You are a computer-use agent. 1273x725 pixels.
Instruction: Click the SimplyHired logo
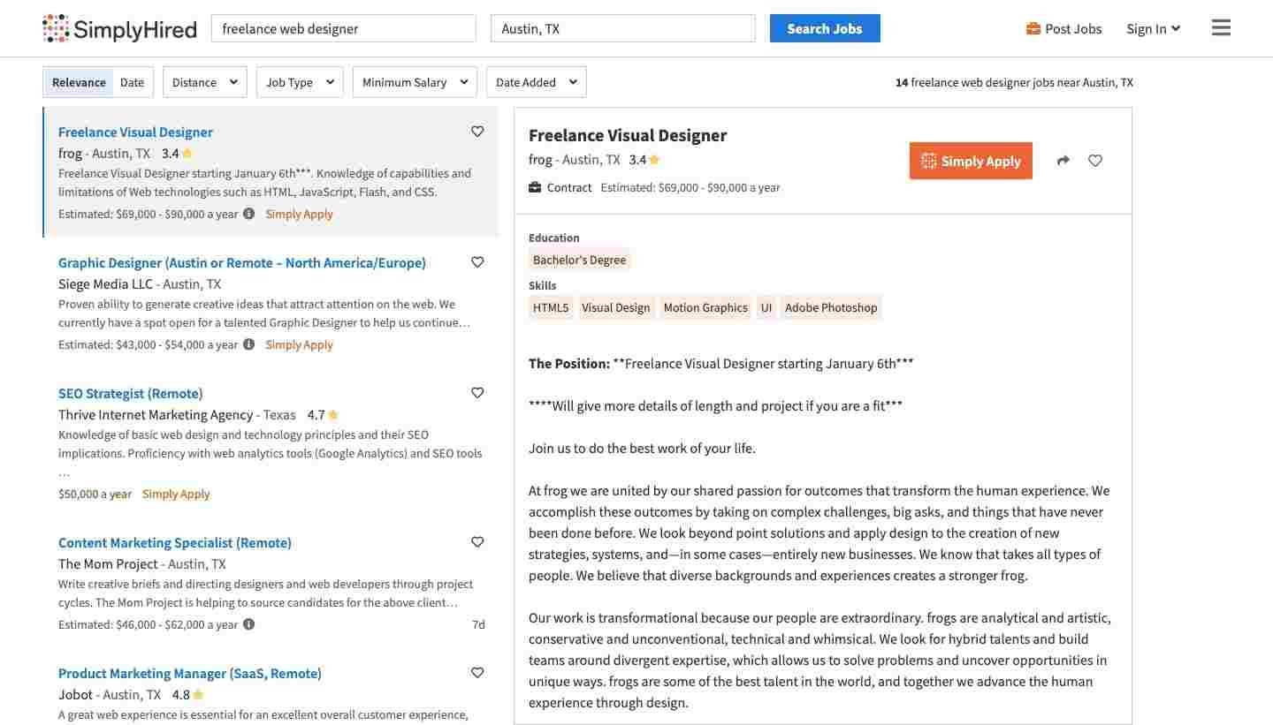(x=119, y=28)
